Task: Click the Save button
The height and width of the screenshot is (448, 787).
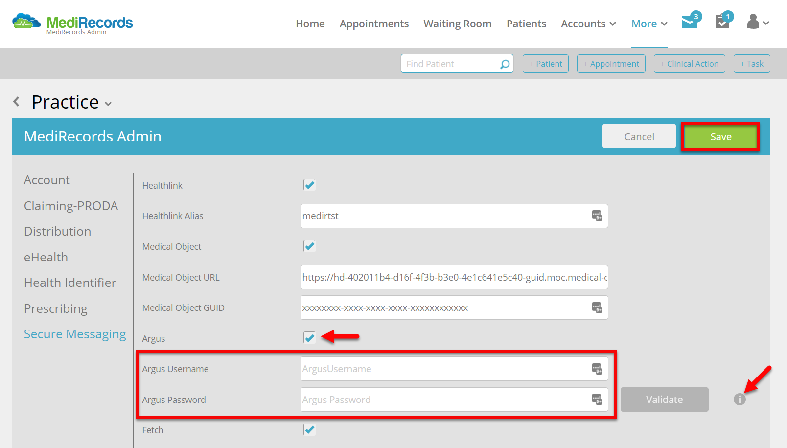Action: (x=720, y=137)
